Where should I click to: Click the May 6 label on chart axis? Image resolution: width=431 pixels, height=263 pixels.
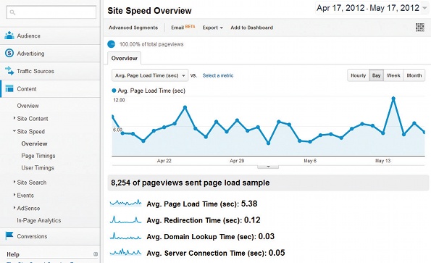[x=310, y=161]
